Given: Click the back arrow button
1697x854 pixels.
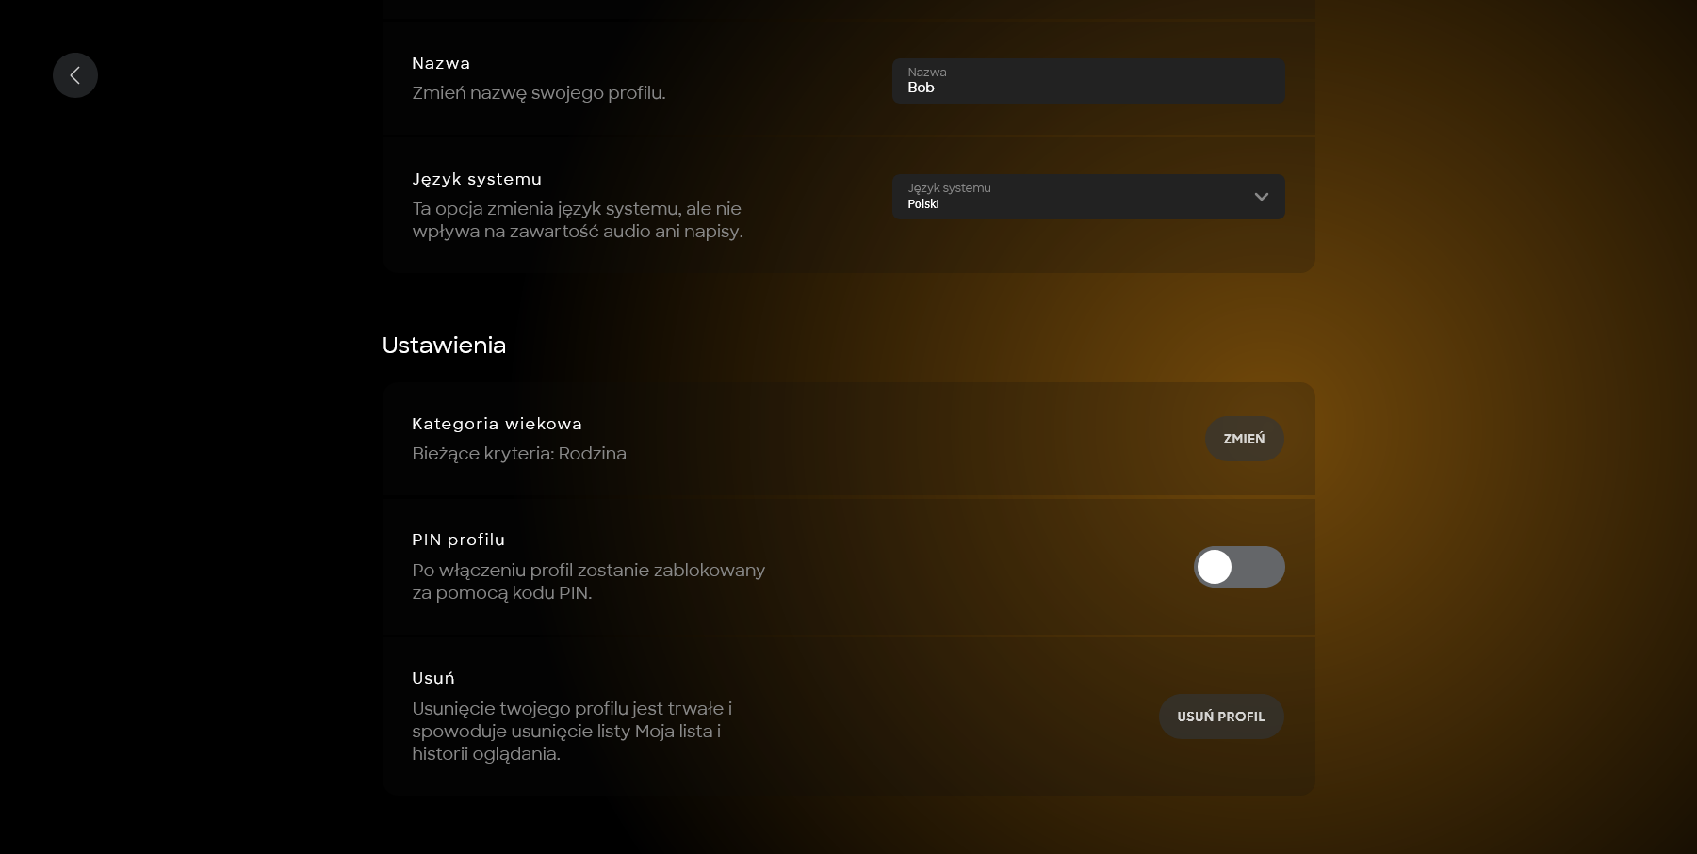Looking at the screenshot, I should tap(75, 75).
